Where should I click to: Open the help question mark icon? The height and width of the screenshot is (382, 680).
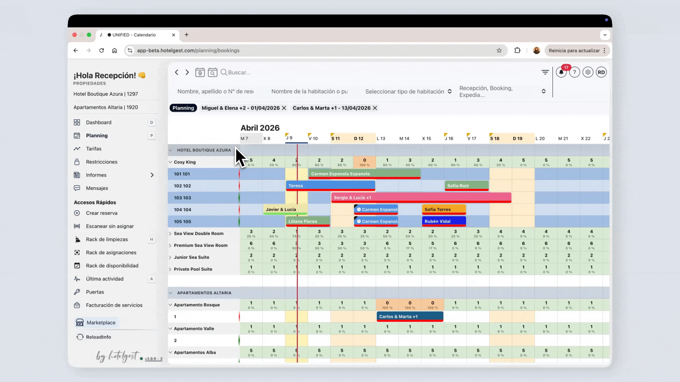click(574, 72)
